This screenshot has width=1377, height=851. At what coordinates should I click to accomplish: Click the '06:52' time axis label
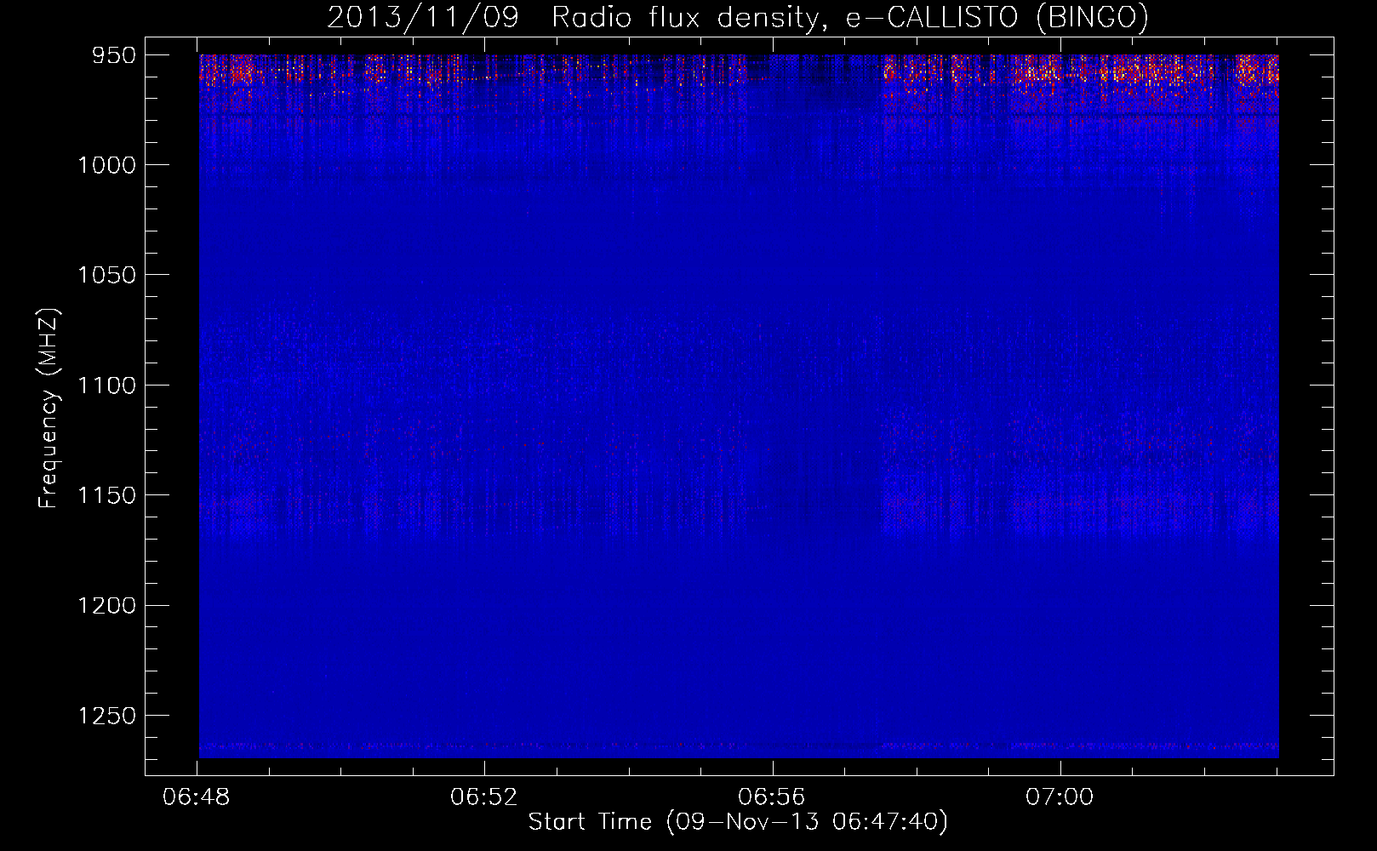click(484, 797)
